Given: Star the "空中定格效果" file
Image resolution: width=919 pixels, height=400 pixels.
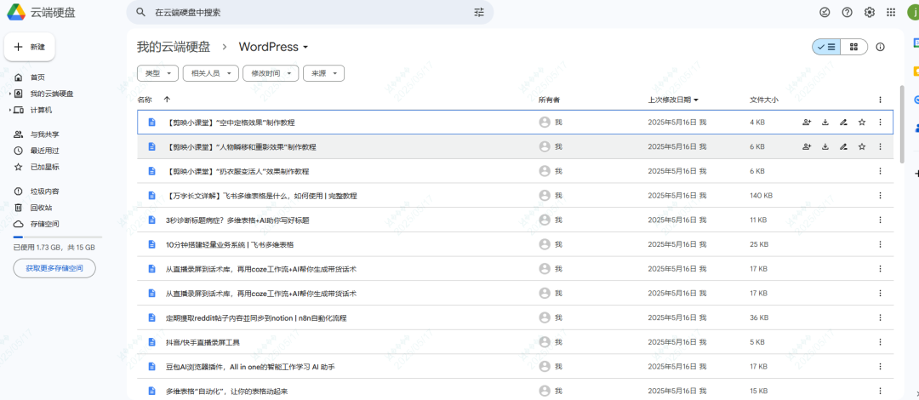Looking at the screenshot, I should (x=861, y=122).
